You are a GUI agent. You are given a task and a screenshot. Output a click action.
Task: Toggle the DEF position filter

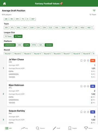(33, 19)
